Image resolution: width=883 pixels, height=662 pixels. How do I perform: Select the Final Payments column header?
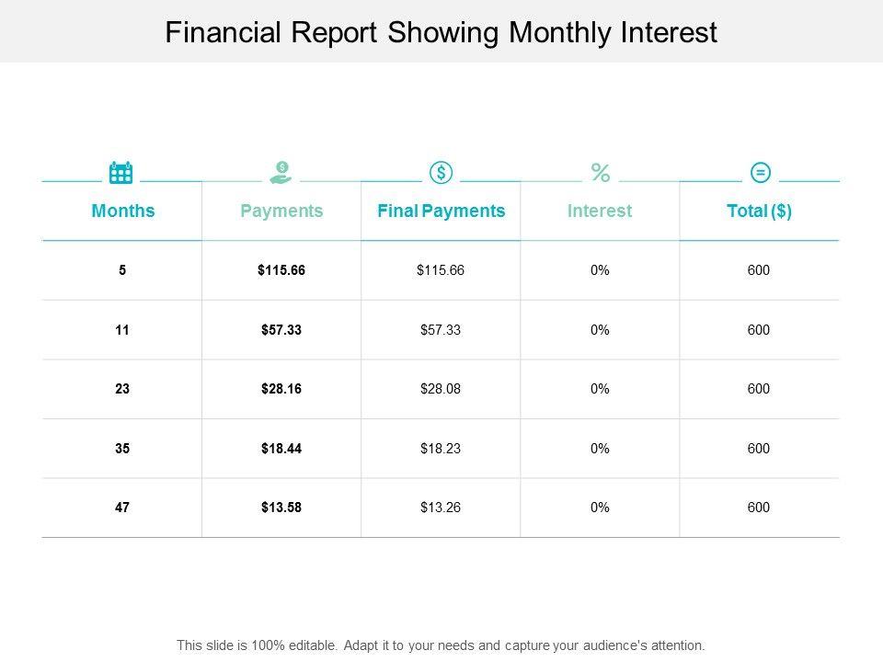(441, 211)
